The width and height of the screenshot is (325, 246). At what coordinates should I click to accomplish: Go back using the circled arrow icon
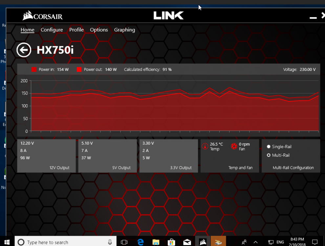(24, 50)
